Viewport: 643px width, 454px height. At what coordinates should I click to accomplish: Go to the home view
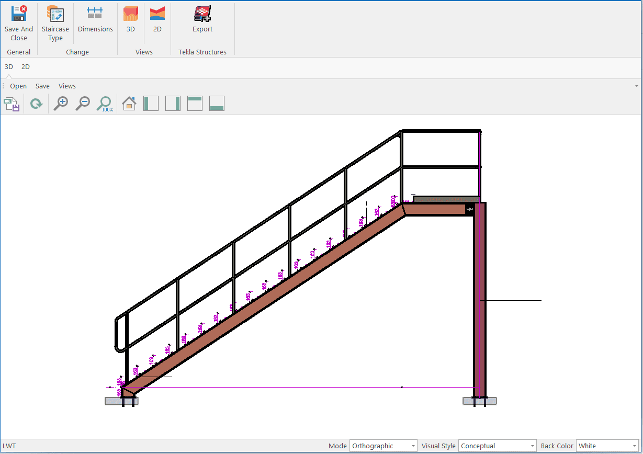[129, 104]
